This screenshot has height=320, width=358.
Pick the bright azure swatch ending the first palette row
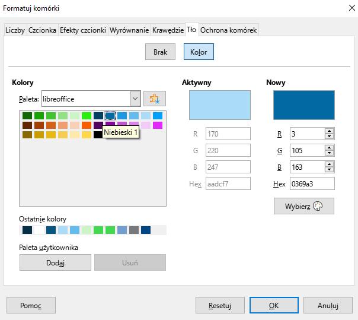[158, 116]
